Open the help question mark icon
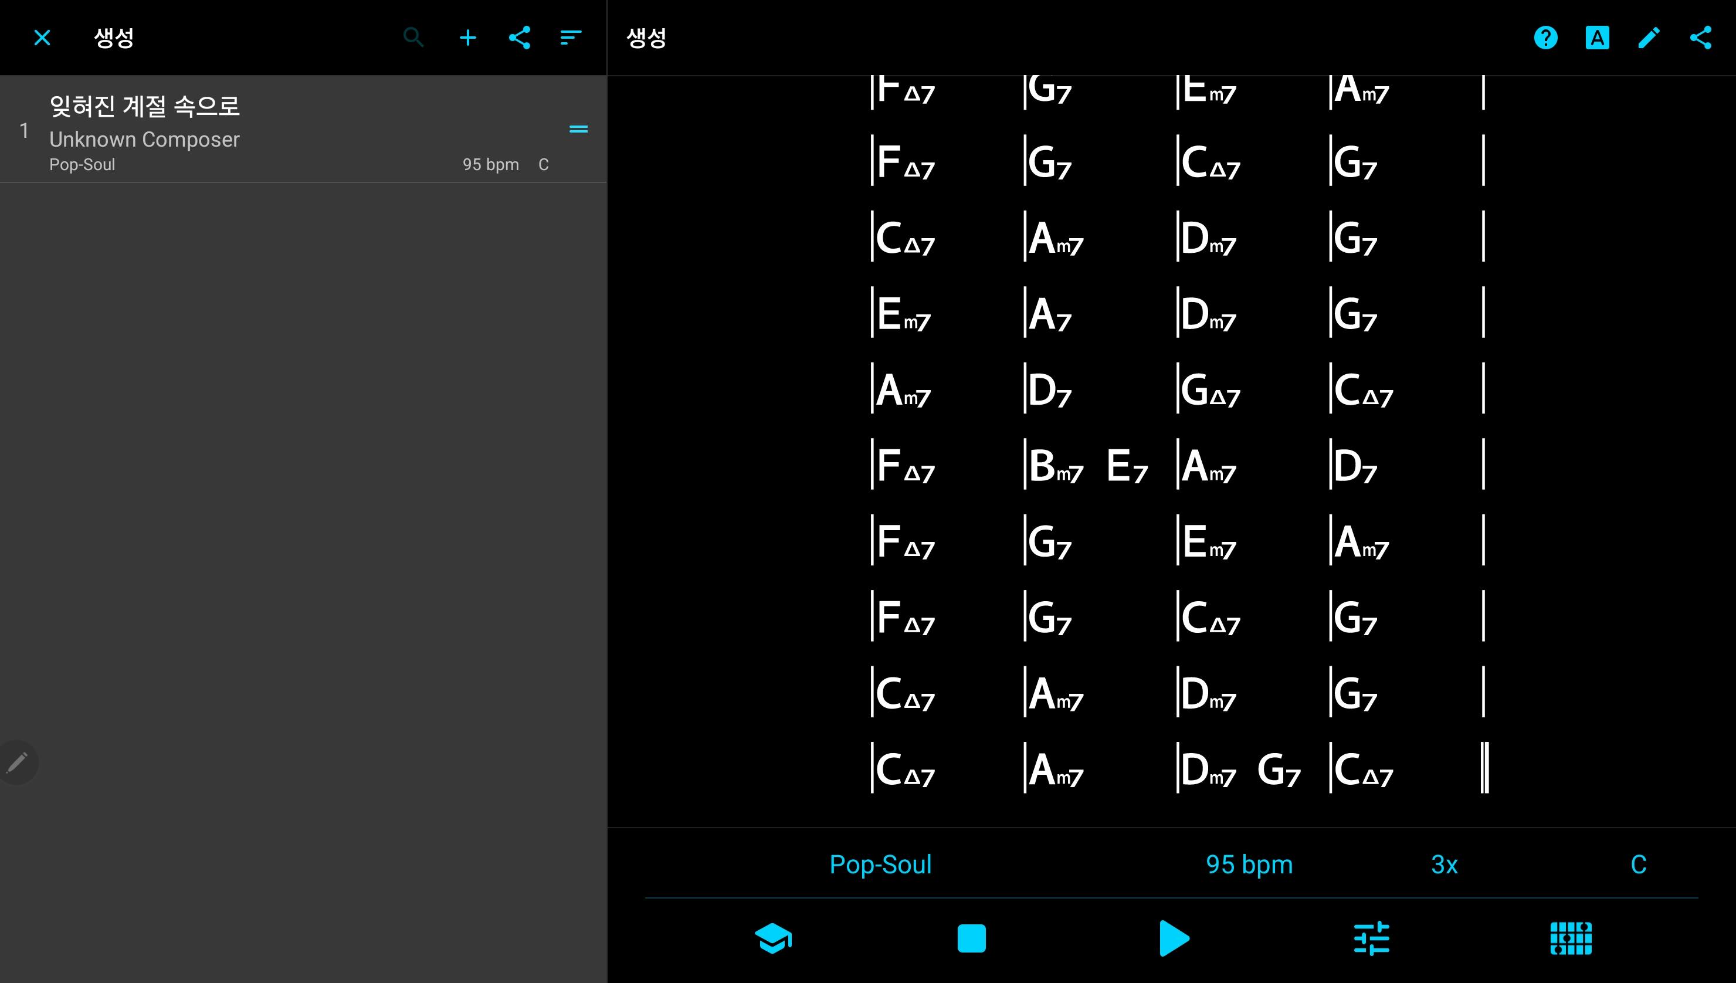 tap(1545, 38)
